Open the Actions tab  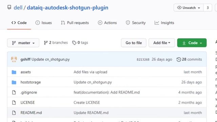click(x=107, y=23)
